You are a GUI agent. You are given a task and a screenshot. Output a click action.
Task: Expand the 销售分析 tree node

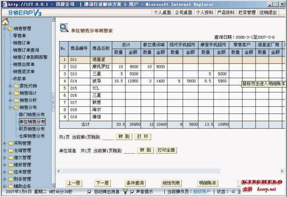(x=11, y=100)
